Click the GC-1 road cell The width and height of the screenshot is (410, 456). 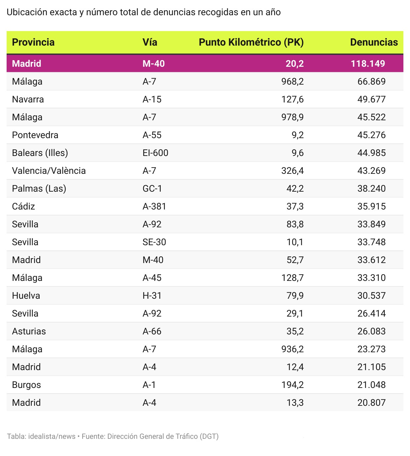pos(152,188)
